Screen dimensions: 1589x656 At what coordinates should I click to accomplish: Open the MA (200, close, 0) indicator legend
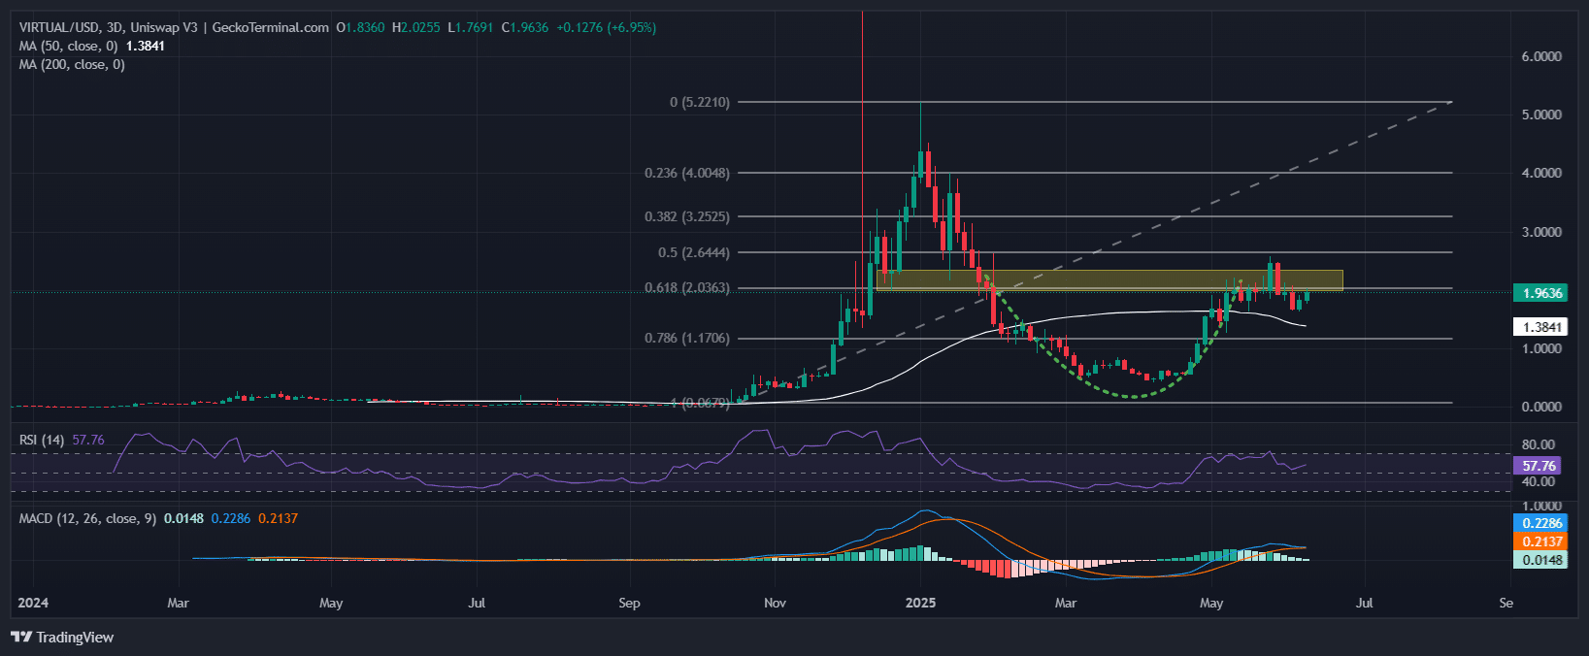[72, 64]
